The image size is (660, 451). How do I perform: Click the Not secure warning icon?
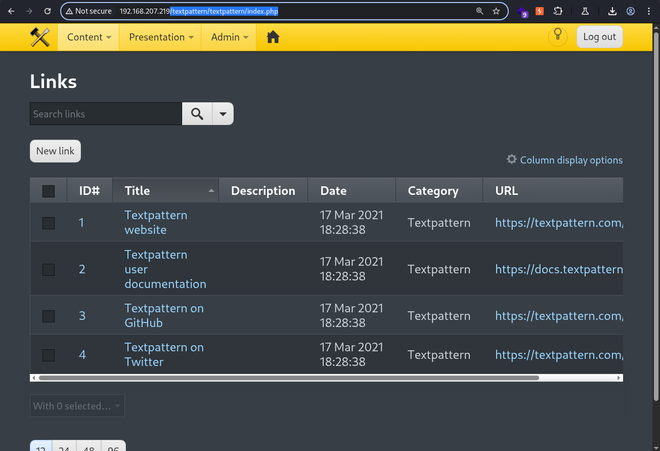click(x=69, y=11)
